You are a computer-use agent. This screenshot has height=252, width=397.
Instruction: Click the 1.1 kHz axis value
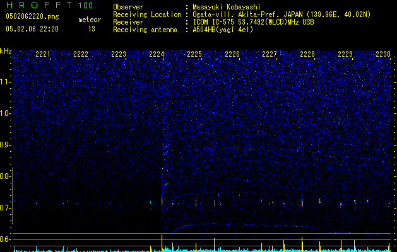point(6,82)
